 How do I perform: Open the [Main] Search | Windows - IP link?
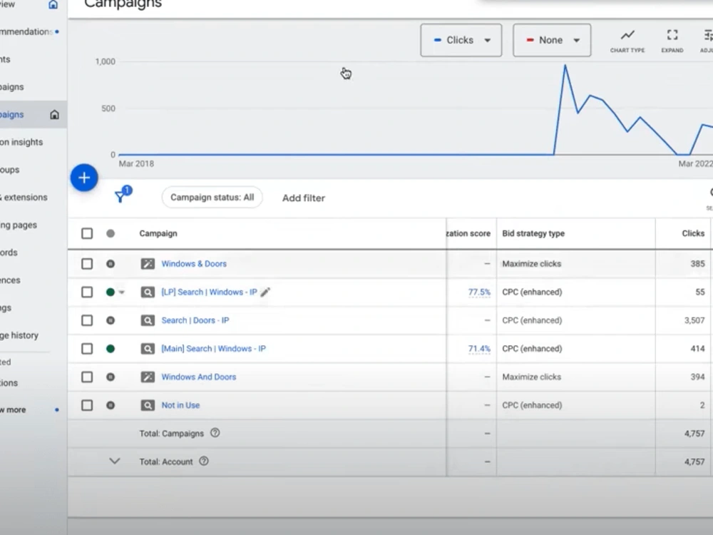click(213, 349)
